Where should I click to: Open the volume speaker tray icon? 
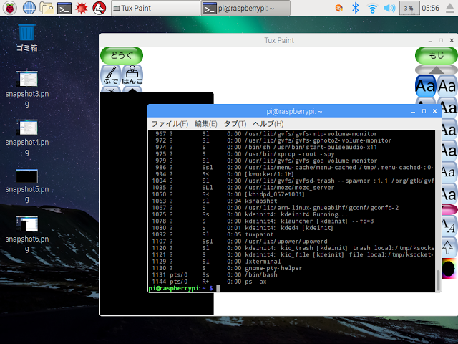[389, 8]
